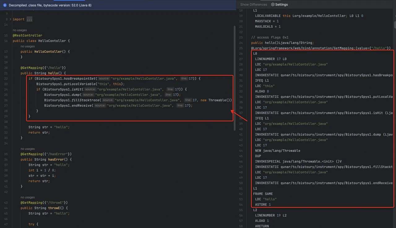Click the INVOKESTATIC isHit instruction
This screenshot has height=228, width=396.
point(324,113)
